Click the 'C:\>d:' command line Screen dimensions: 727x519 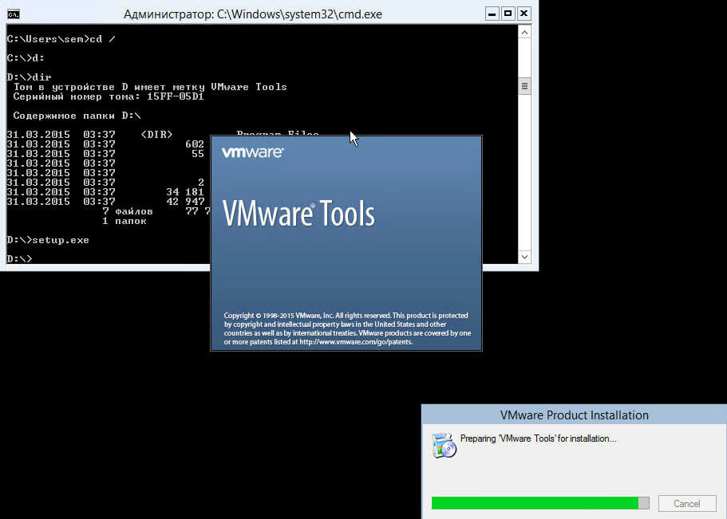tap(26, 58)
